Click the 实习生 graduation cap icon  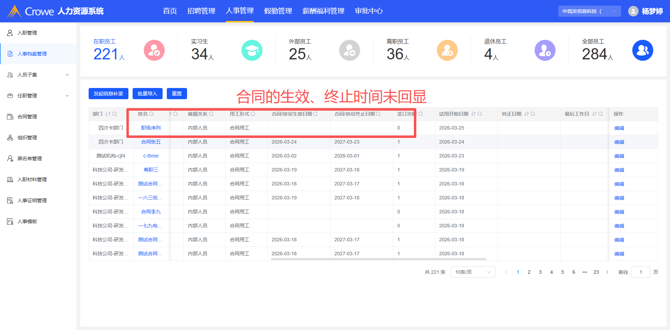point(252,51)
